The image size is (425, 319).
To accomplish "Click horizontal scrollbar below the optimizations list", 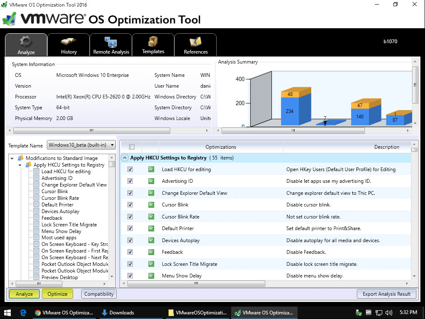I will tap(196, 283).
